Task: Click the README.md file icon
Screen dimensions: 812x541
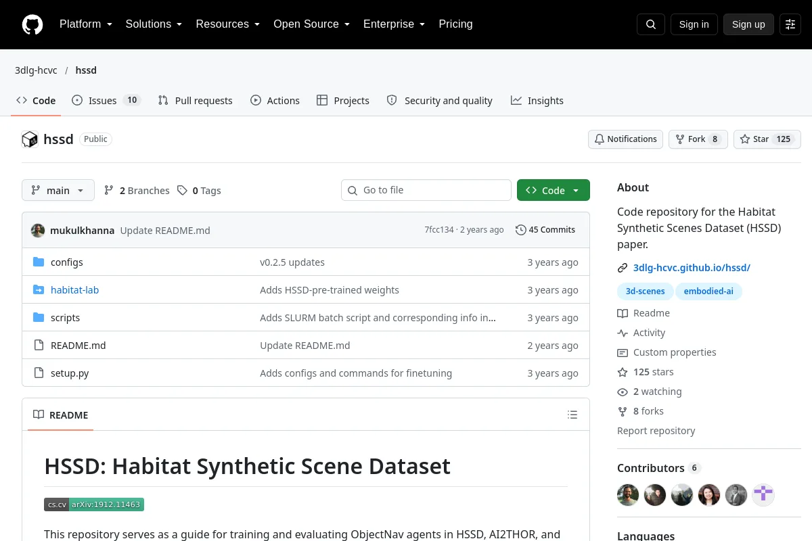Action: [x=39, y=346]
